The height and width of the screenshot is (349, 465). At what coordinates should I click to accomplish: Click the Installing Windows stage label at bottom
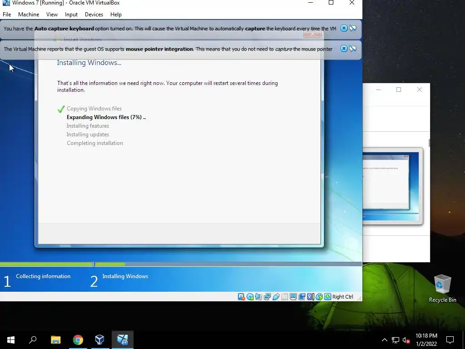pyautogui.click(x=125, y=276)
